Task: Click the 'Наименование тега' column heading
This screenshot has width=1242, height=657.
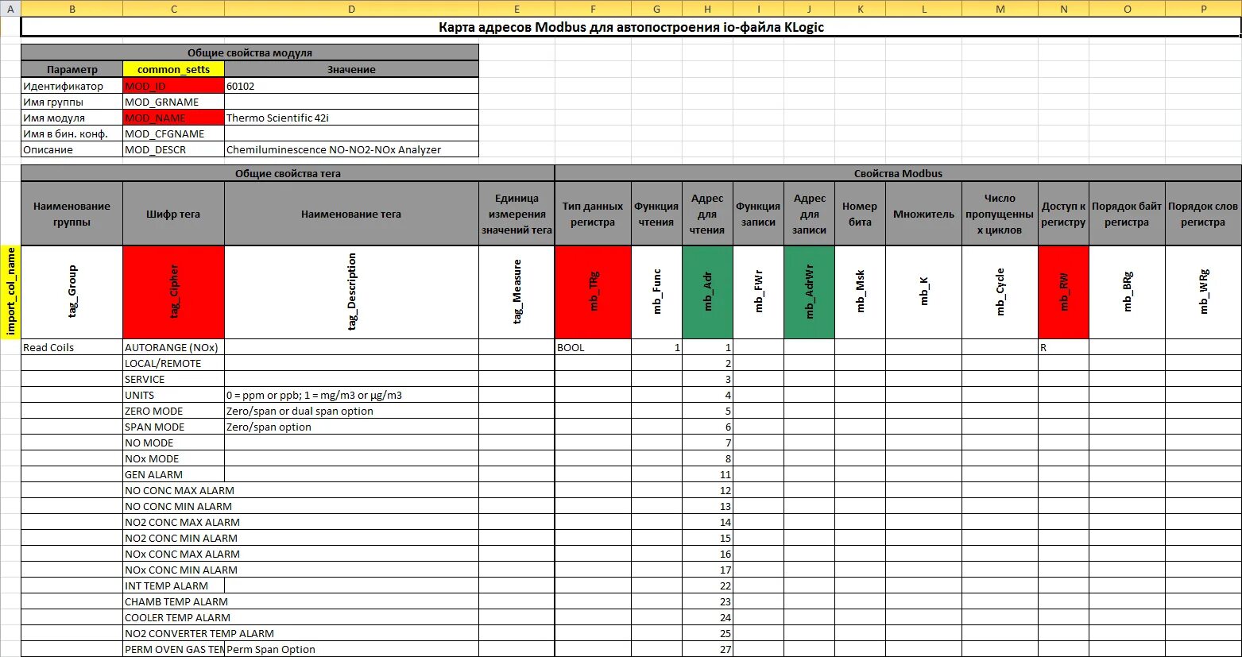Action: click(x=352, y=214)
